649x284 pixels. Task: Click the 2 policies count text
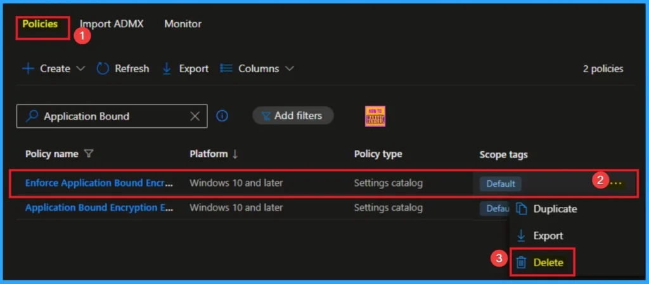[x=603, y=68]
